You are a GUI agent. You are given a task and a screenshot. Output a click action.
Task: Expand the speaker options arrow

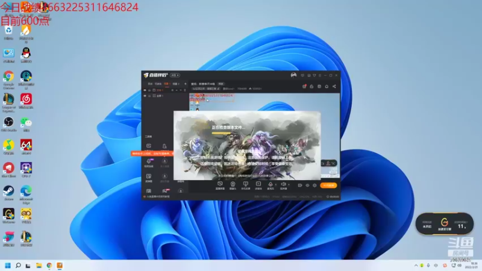pos(289,185)
